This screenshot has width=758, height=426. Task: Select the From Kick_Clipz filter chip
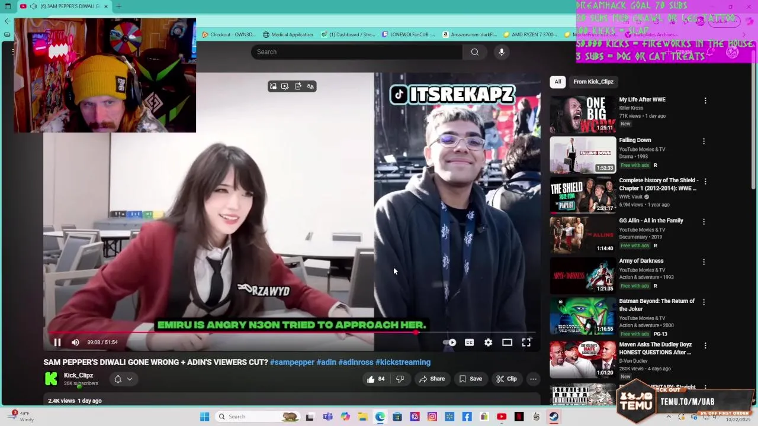(593, 82)
